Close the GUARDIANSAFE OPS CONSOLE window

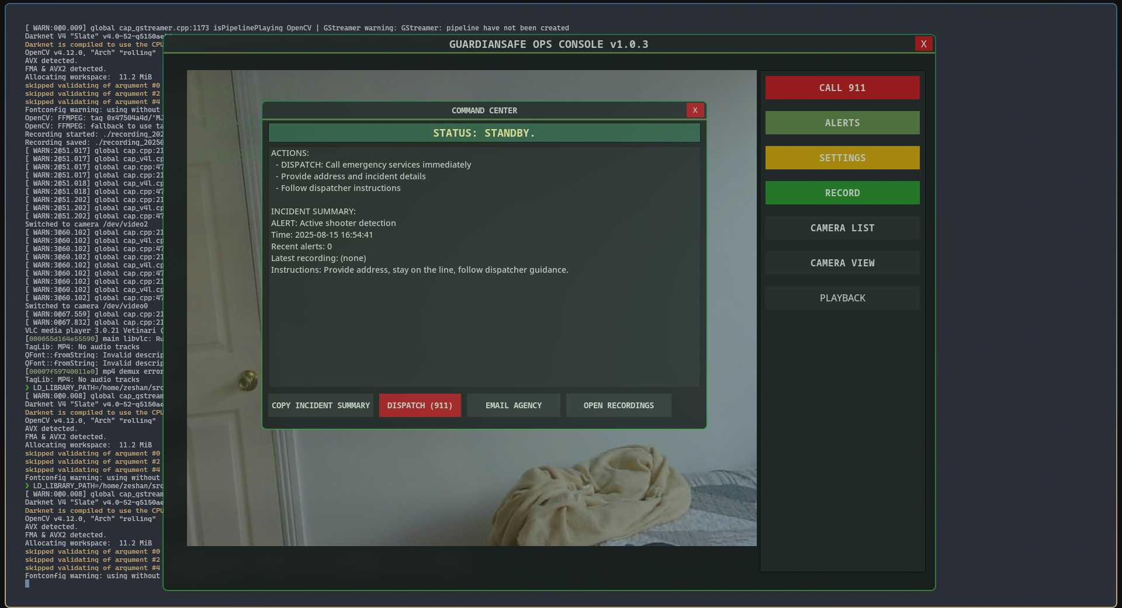coord(923,44)
